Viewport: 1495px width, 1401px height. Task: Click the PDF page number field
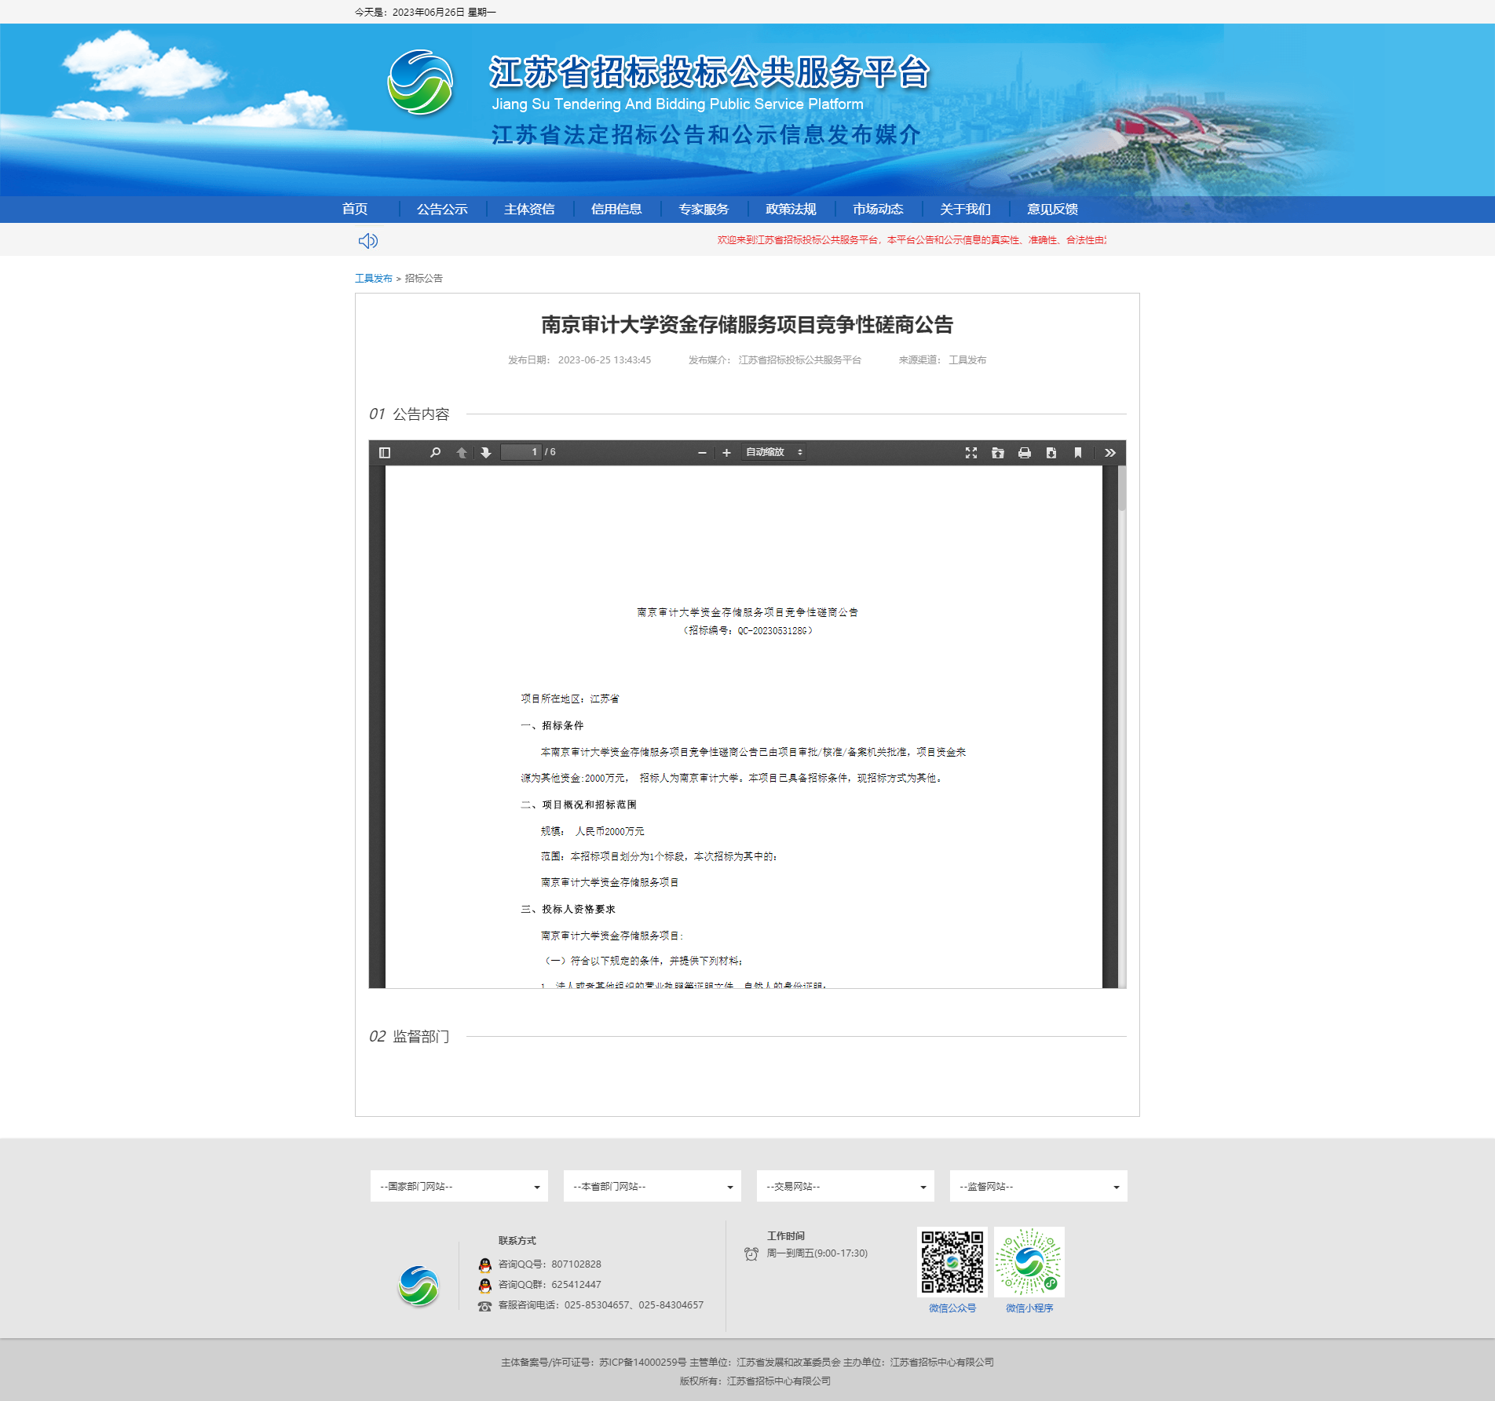521,453
